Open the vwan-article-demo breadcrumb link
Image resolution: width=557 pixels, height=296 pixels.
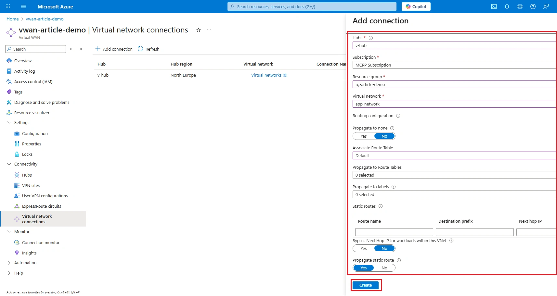click(45, 19)
